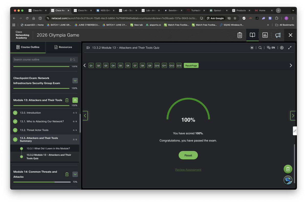Click the search icon in course outline field
This screenshot has width=307, height=203.
pos(74,59)
